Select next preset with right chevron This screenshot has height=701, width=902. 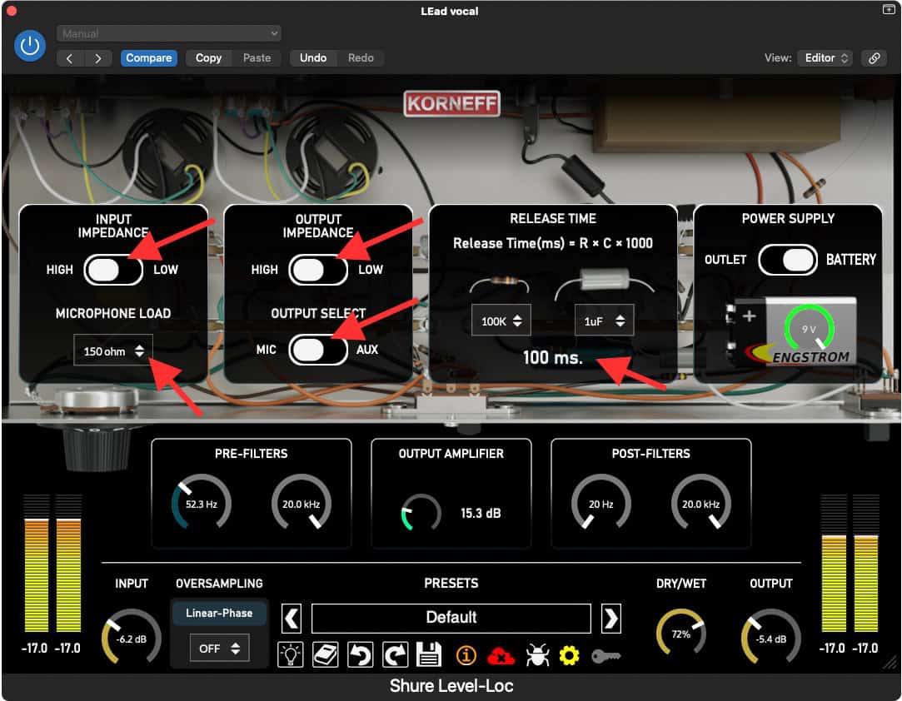tap(611, 619)
